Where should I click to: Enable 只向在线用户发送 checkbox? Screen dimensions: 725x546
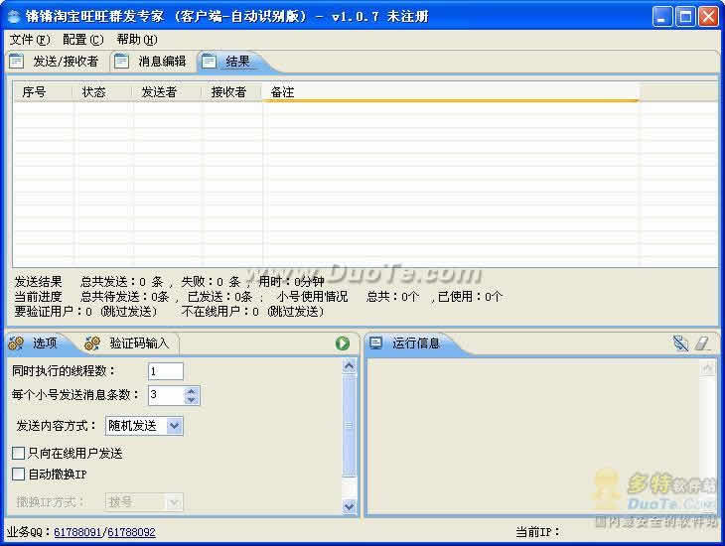click(x=19, y=453)
